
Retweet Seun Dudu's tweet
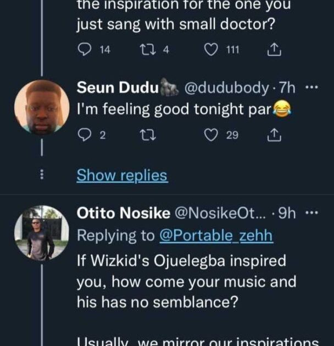coord(146,136)
